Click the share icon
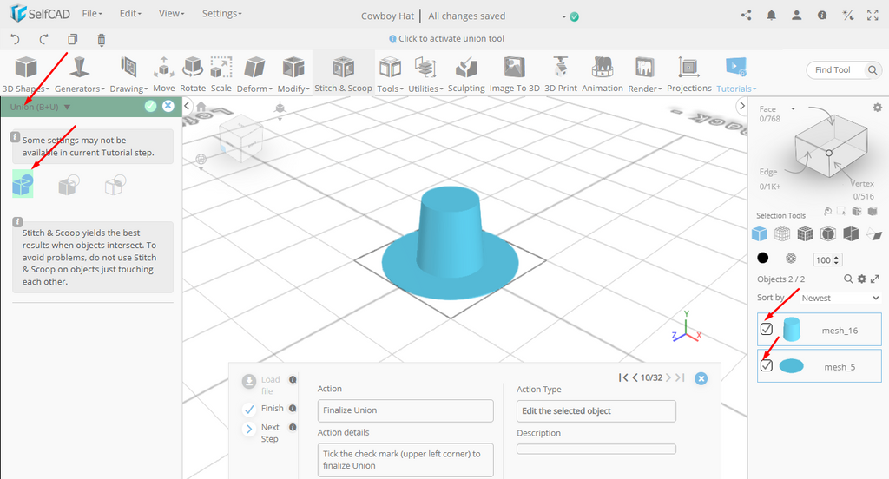The image size is (889, 479). [746, 16]
